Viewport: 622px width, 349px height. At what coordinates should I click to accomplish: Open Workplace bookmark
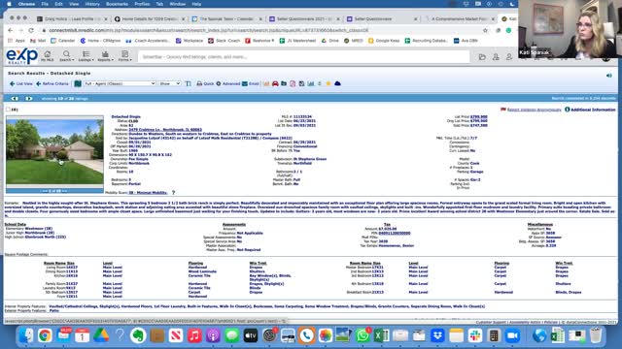[190, 41]
